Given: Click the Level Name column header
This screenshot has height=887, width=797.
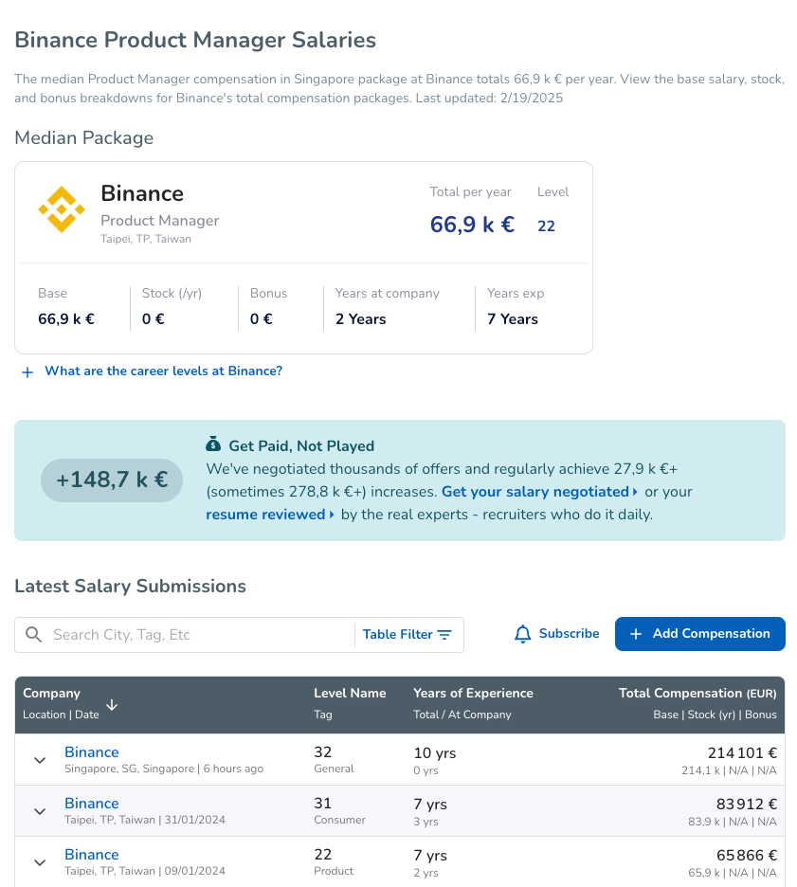Looking at the screenshot, I should [350, 693].
